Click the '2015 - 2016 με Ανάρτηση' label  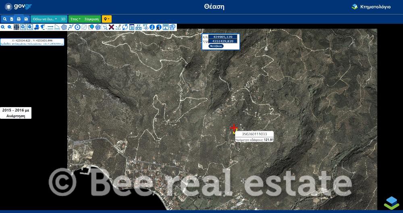click(16, 113)
